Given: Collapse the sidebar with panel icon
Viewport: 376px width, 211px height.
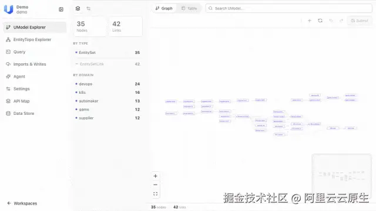Looking at the screenshot, I should point(61,9).
